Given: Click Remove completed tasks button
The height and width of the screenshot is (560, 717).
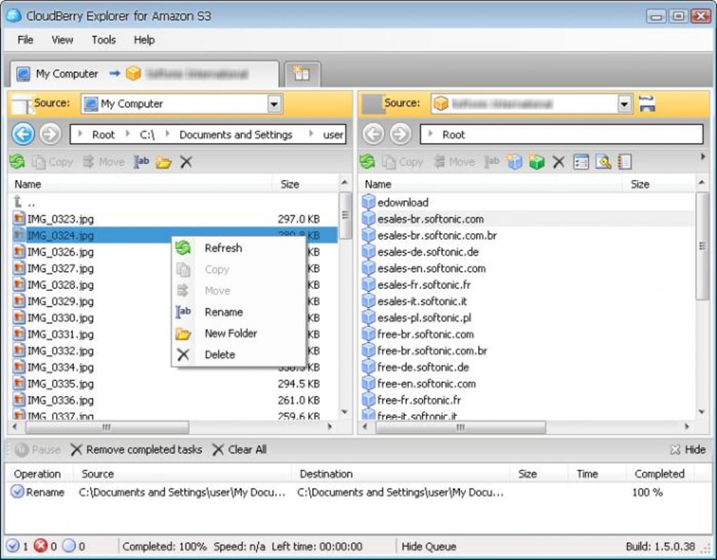Looking at the screenshot, I should pyautogui.click(x=136, y=450).
